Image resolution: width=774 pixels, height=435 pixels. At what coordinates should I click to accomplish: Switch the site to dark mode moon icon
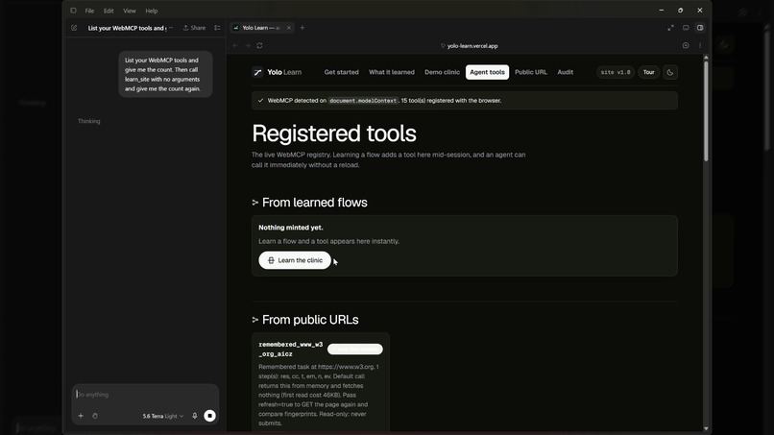[x=670, y=72]
